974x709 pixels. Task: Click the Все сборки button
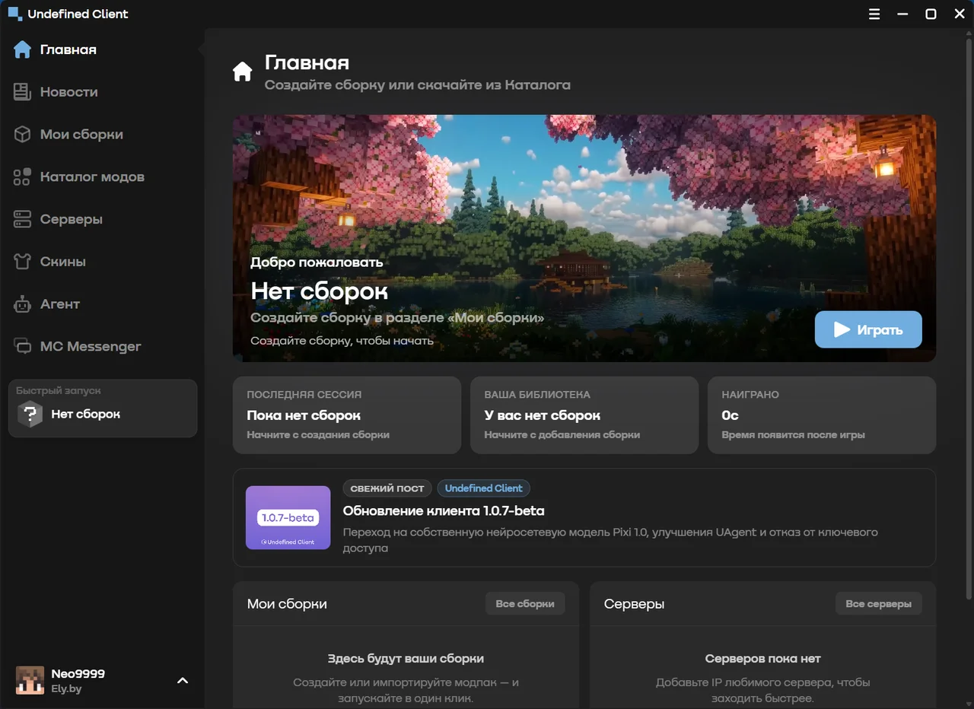click(x=525, y=604)
